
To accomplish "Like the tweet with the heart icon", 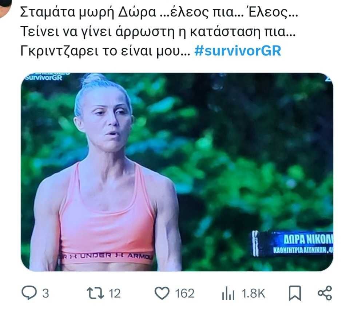I will (162, 293).
